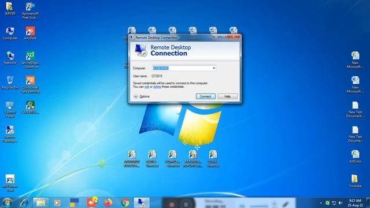
Task: Open the Remote Desktop desktop shortcut
Action: [x=10, y=134]
